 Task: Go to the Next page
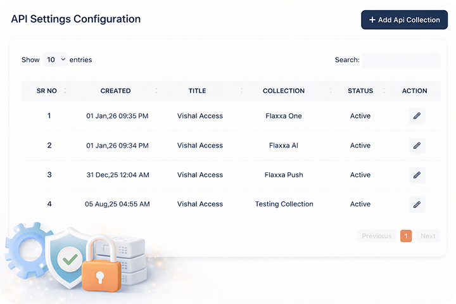pyautogui.click(x=427, y=236)
